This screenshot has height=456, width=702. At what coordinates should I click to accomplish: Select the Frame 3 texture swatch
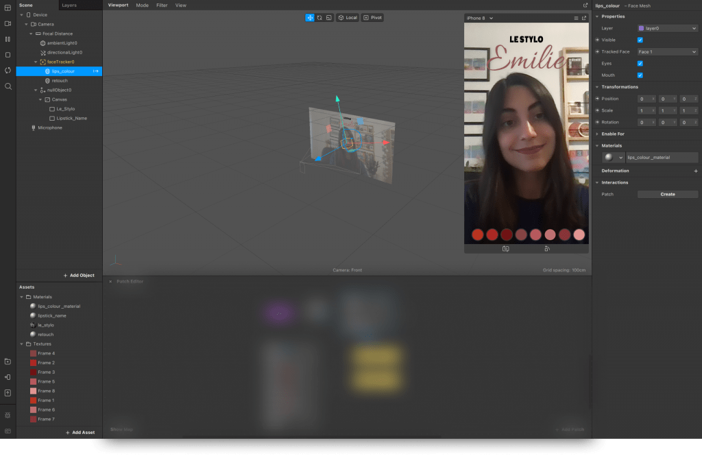33,372
